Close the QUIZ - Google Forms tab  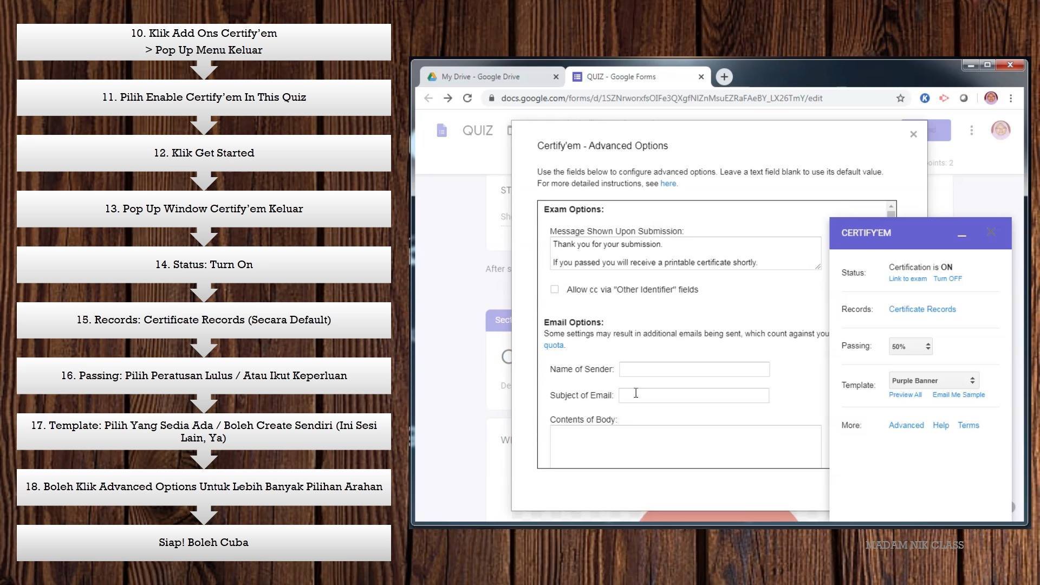pyautogui.click(x=701, y=77)
